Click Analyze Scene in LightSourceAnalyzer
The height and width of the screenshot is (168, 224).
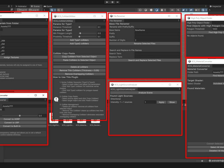point(145,93)
